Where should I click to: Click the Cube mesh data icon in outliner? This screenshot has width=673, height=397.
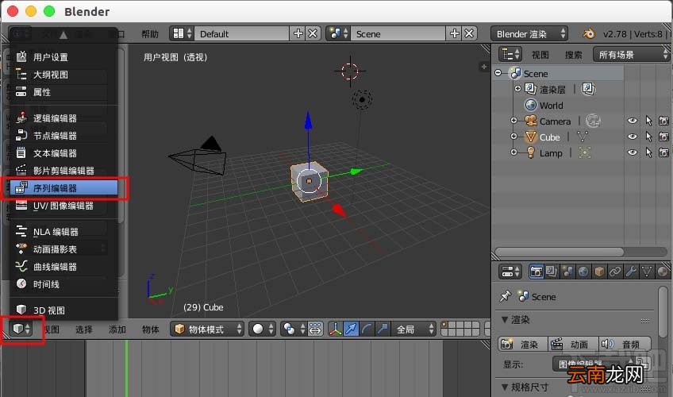click(583, 137)
